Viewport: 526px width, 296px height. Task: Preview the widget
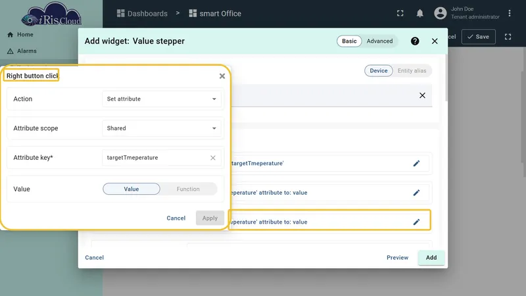coord(398,257)
